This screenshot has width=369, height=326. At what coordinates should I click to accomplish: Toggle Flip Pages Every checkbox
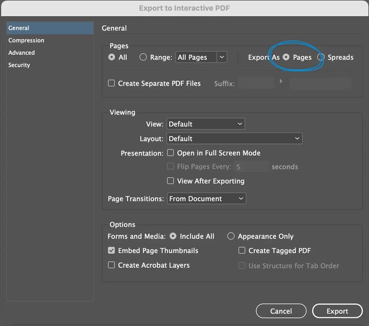(170, 166)
